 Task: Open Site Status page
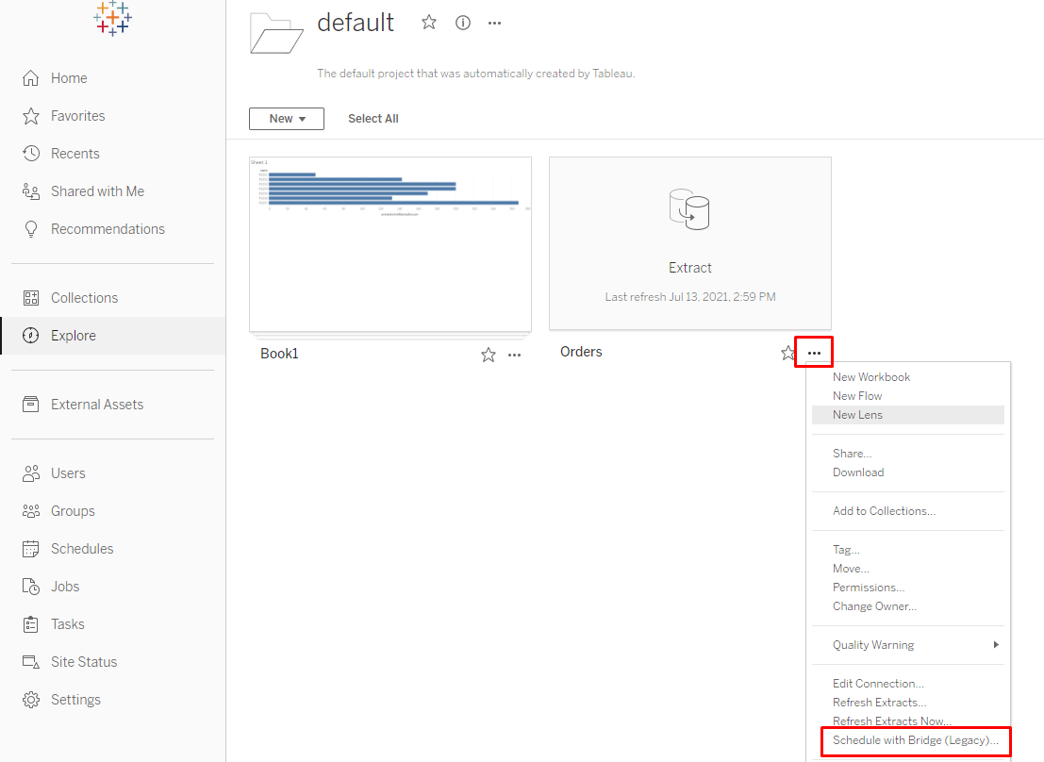tap(83, 662)
